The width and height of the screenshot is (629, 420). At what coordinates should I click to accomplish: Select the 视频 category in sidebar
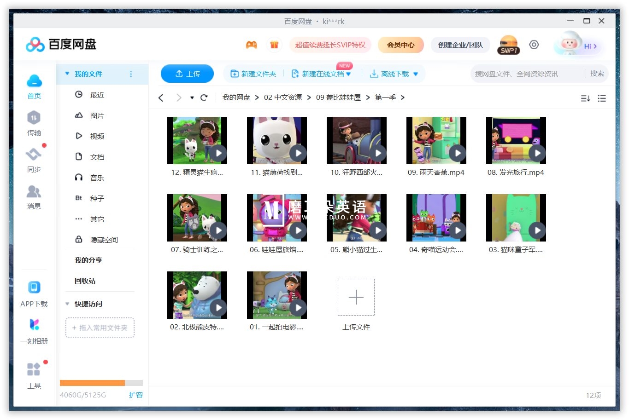97,136
